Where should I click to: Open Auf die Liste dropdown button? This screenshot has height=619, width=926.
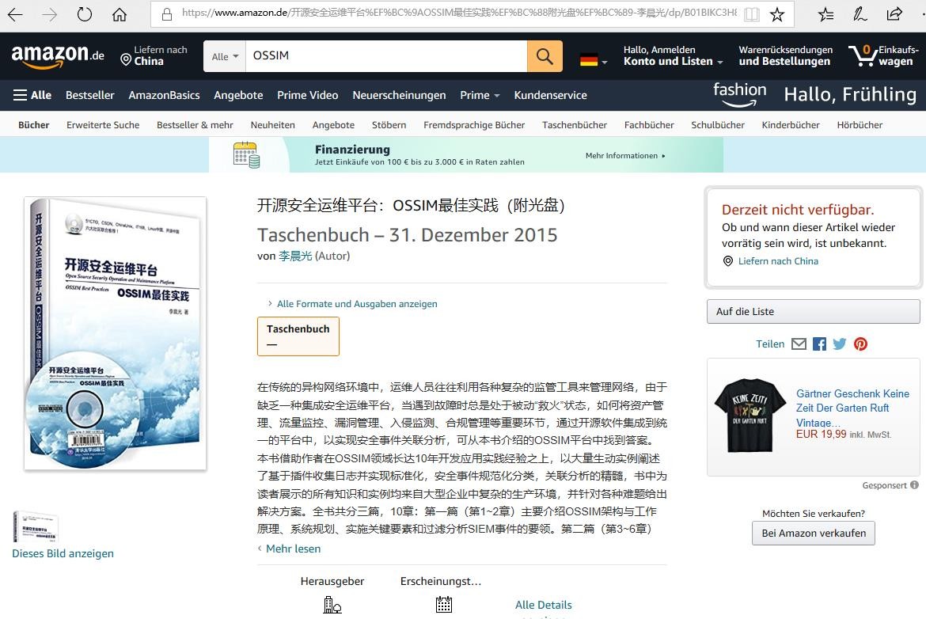click(813, 311)
